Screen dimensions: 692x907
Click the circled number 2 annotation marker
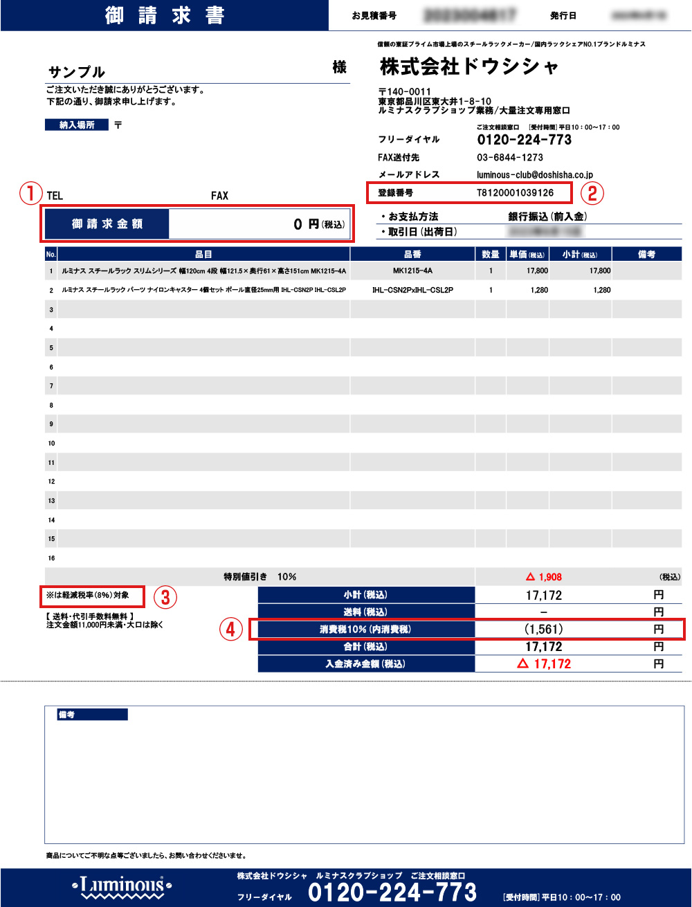click(x=592, y=193)
